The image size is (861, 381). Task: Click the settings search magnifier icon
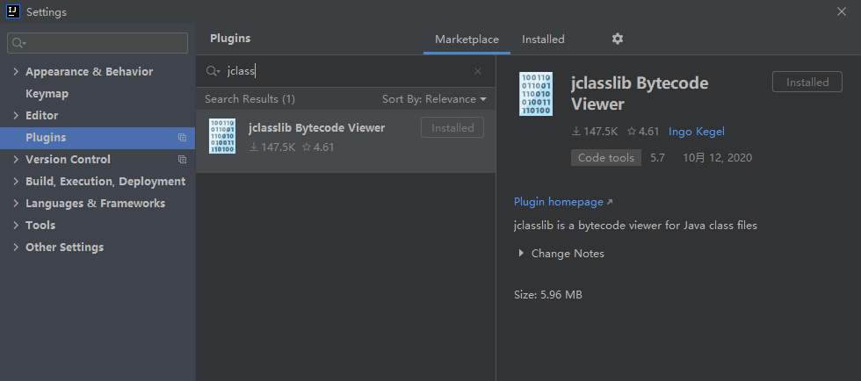tap(18, 43)
